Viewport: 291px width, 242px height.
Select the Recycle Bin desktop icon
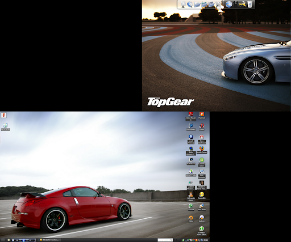coord(5,127)
